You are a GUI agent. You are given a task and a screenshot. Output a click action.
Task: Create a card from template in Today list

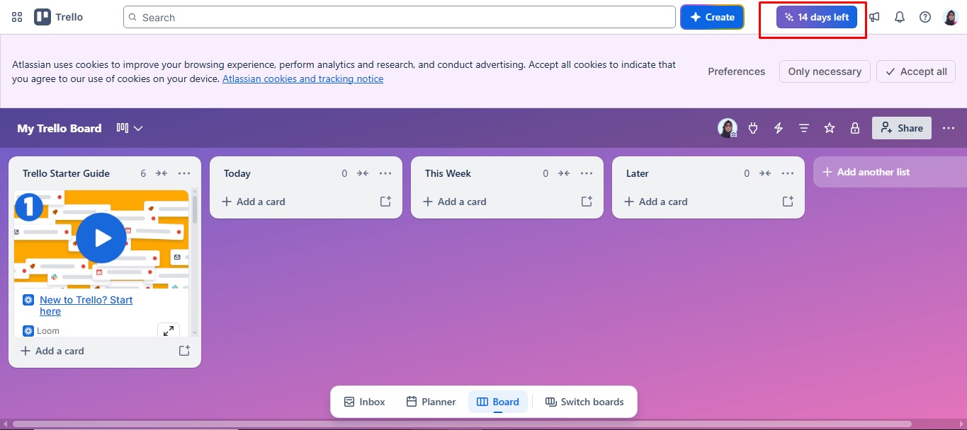pyautogui.click(x=385, y=202)
